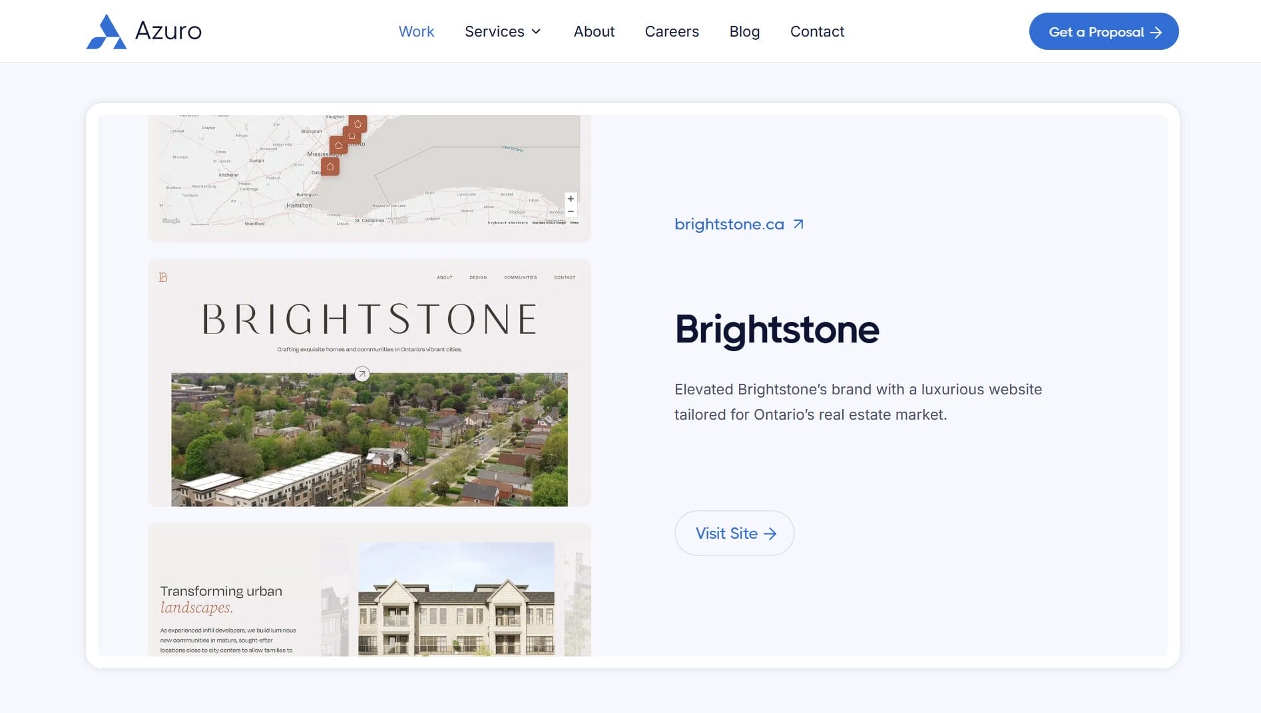Click COMMUNITIES in the Brightstone preview nav
The image size is (1261, 713).
(521, 277)
